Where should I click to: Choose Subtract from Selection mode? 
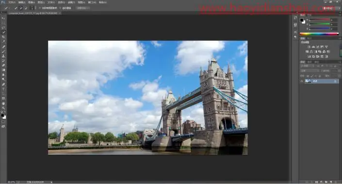[x=26, y=8]
